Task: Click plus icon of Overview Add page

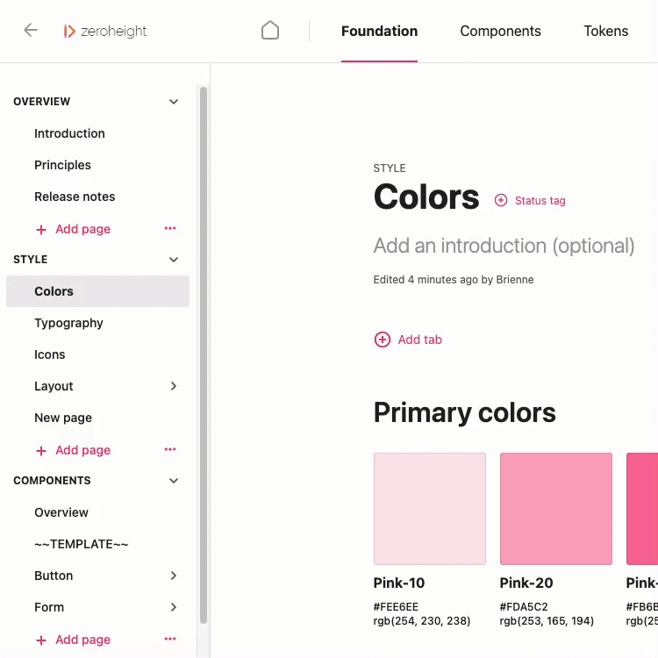Action: point(41,230)
